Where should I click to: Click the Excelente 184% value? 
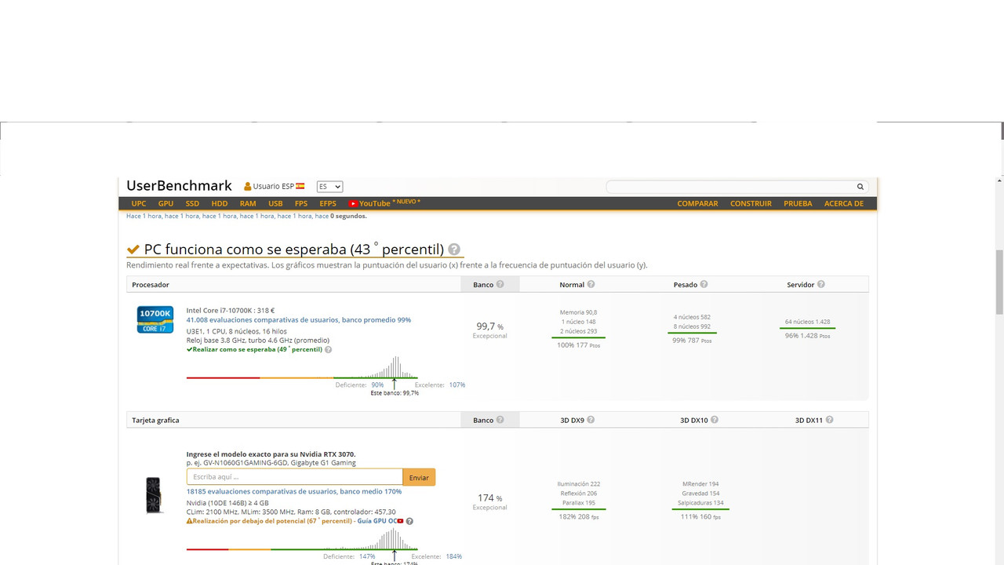453,556
